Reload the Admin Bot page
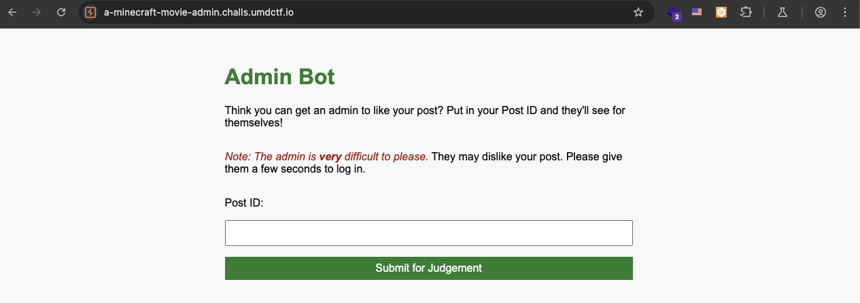Viewport: 860px width, 303px height. pyautogui.click(x=61, y=12)
